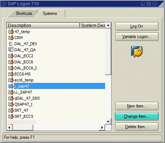The image size is (165, 143).
Task: Click the 'For help, press F1' status bar text
Action: coord(19,137)
